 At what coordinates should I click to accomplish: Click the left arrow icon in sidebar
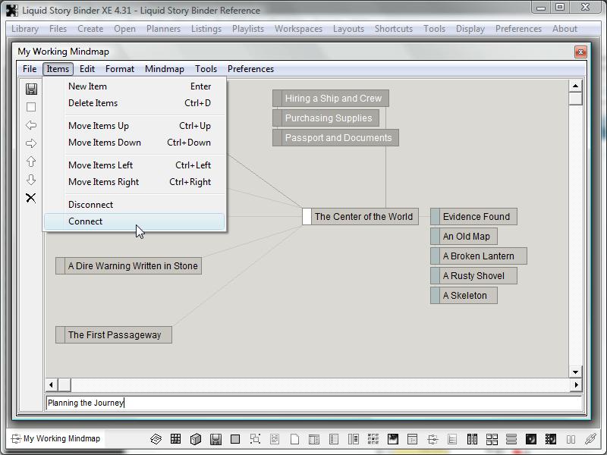31,125
